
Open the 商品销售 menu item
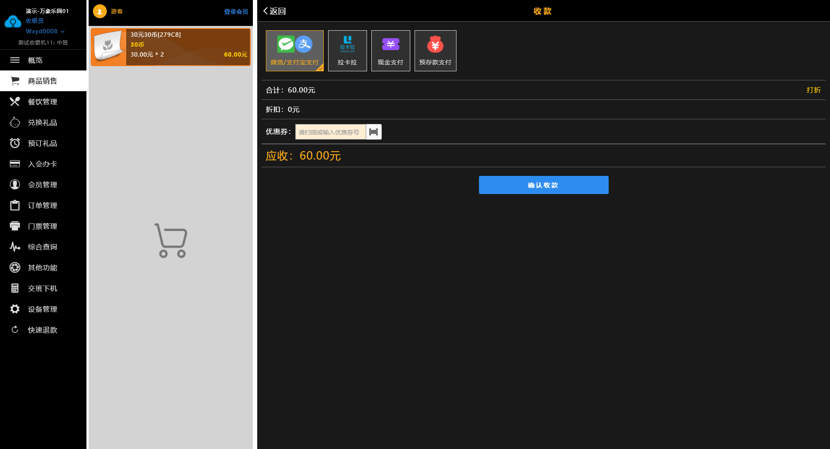(x=43, y=81)
